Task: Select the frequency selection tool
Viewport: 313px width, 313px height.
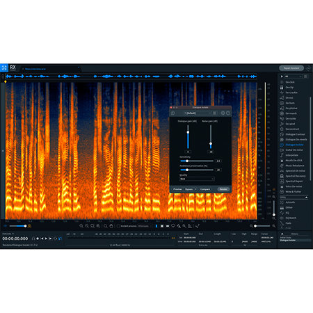Action: 168,226
